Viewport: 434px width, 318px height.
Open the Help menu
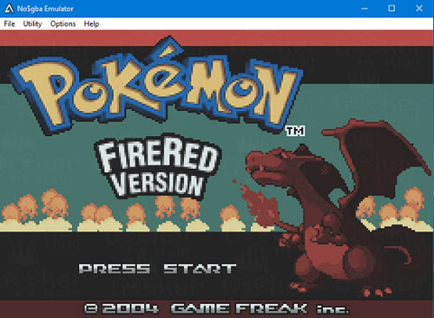pyautogui.click(x=91, y=23)
